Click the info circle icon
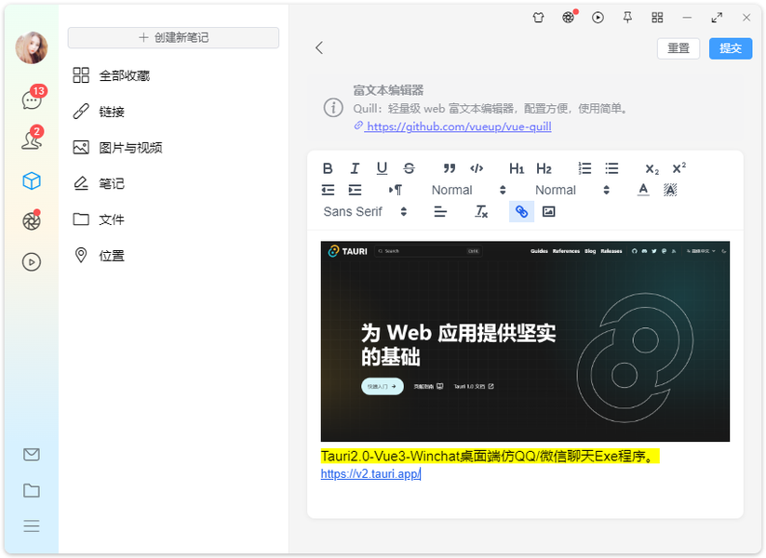The width and height of the screenshot is (766, 558). tap(333, 107)
